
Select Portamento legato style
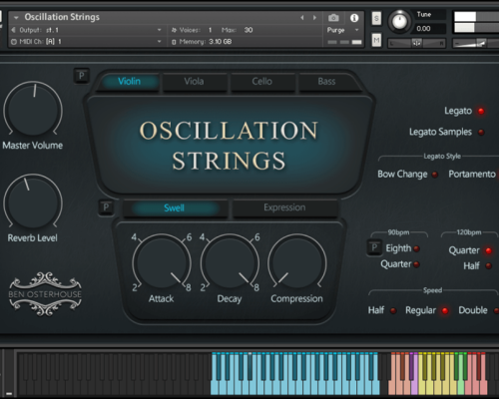pyautogui.click(x=472, y=174)
